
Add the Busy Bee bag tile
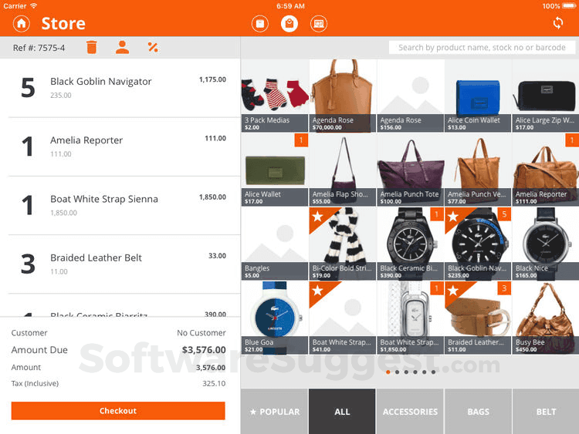[546, 318]
